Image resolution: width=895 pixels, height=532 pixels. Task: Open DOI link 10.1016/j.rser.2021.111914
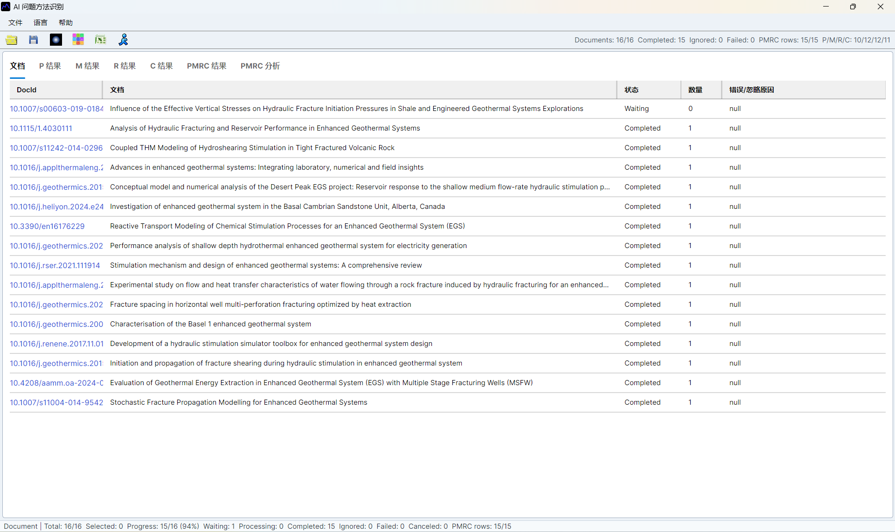click(55, 265)
